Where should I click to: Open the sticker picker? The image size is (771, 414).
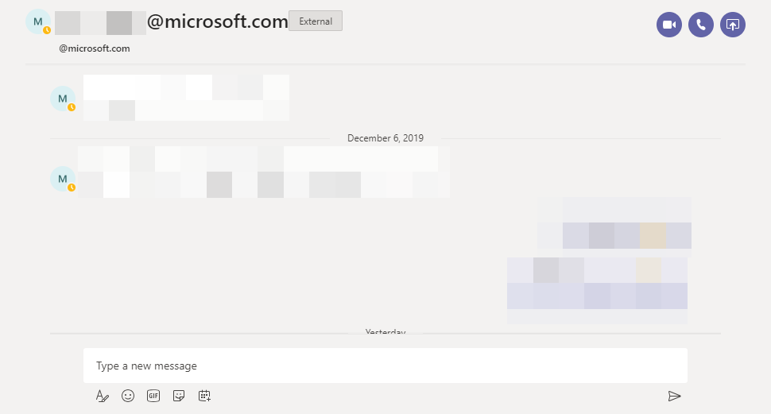(179, 396)
